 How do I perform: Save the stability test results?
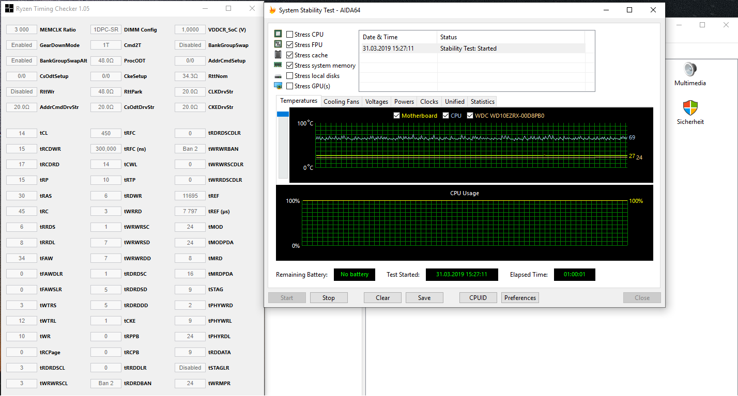pyautogui.click(x=424, y=298)
